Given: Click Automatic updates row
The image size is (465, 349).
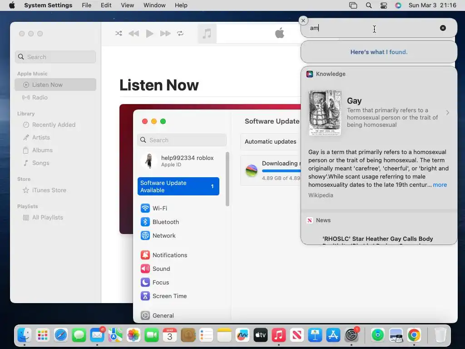Looking at the screenshot, I should 271,142.
